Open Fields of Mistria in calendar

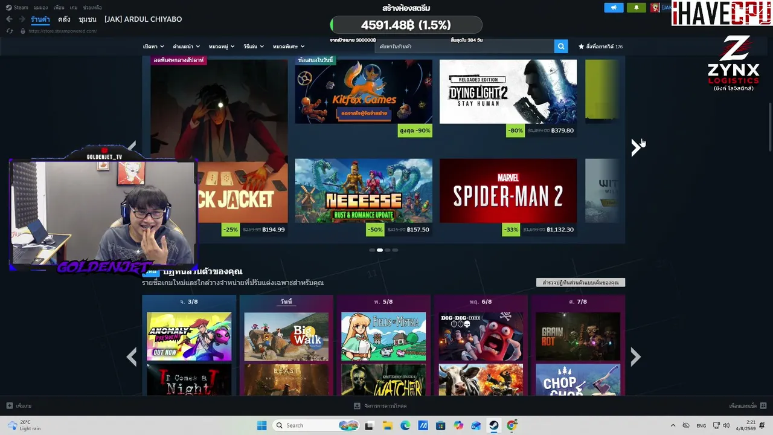[383, 337]
